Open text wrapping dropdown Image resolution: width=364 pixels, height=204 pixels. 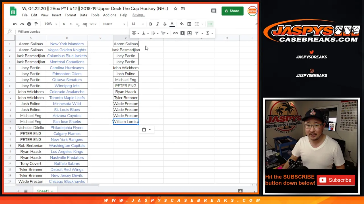tap(155, 33)
